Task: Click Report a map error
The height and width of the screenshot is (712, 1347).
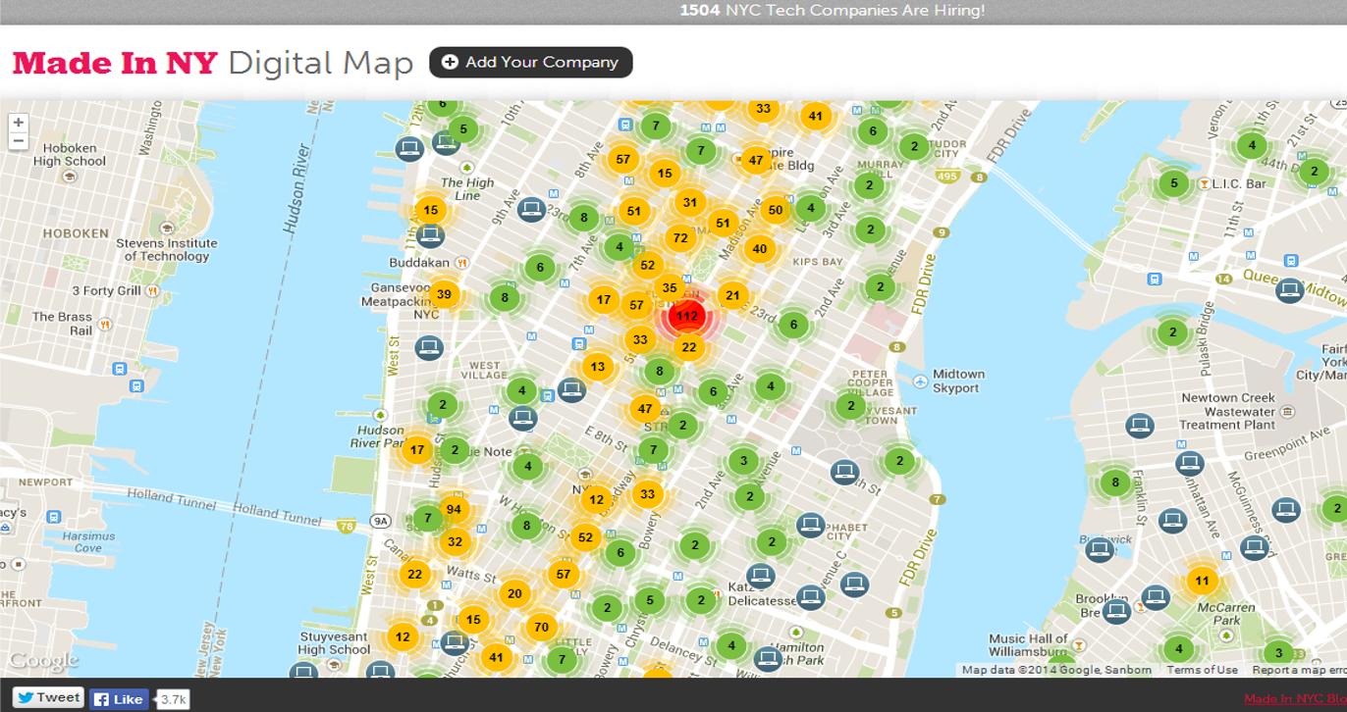Action: click(1298, 670)
